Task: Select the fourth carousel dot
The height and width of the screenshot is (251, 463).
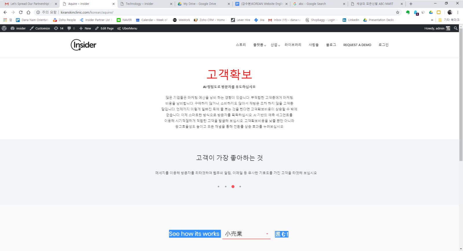Action: [x=240, y=187]
